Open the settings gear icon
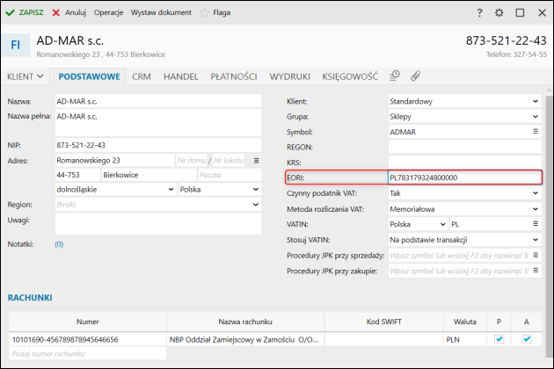Viewport: 554px width, 369px height. [x=499, y=13]
